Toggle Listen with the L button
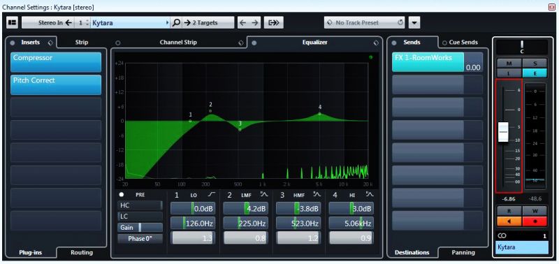The height and width of the screenshot is (264, 559). pos(509,73)
